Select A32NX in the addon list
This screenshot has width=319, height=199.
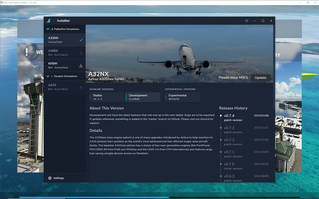pos(60,40)
